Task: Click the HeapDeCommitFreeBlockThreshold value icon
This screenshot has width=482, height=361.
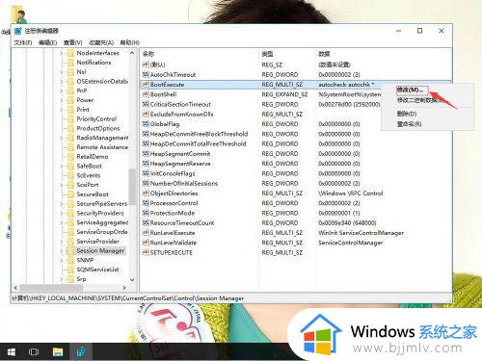Action: (146, 134)
